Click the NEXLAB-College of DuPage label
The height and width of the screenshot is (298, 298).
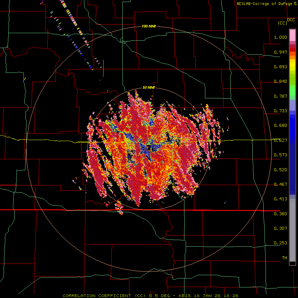tap(264, 4)
